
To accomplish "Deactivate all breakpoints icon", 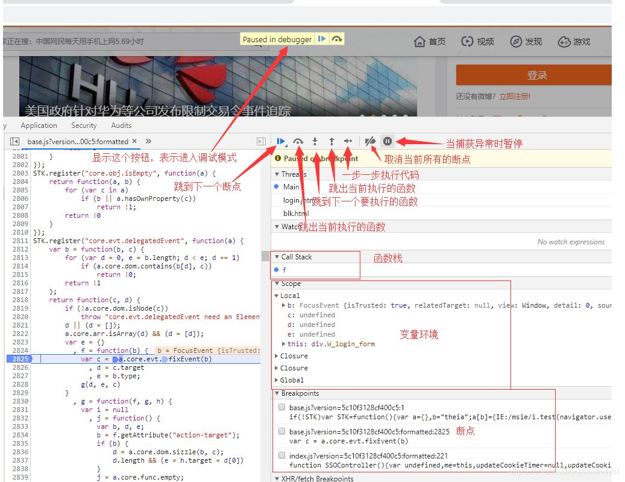I will coord(370,141).
